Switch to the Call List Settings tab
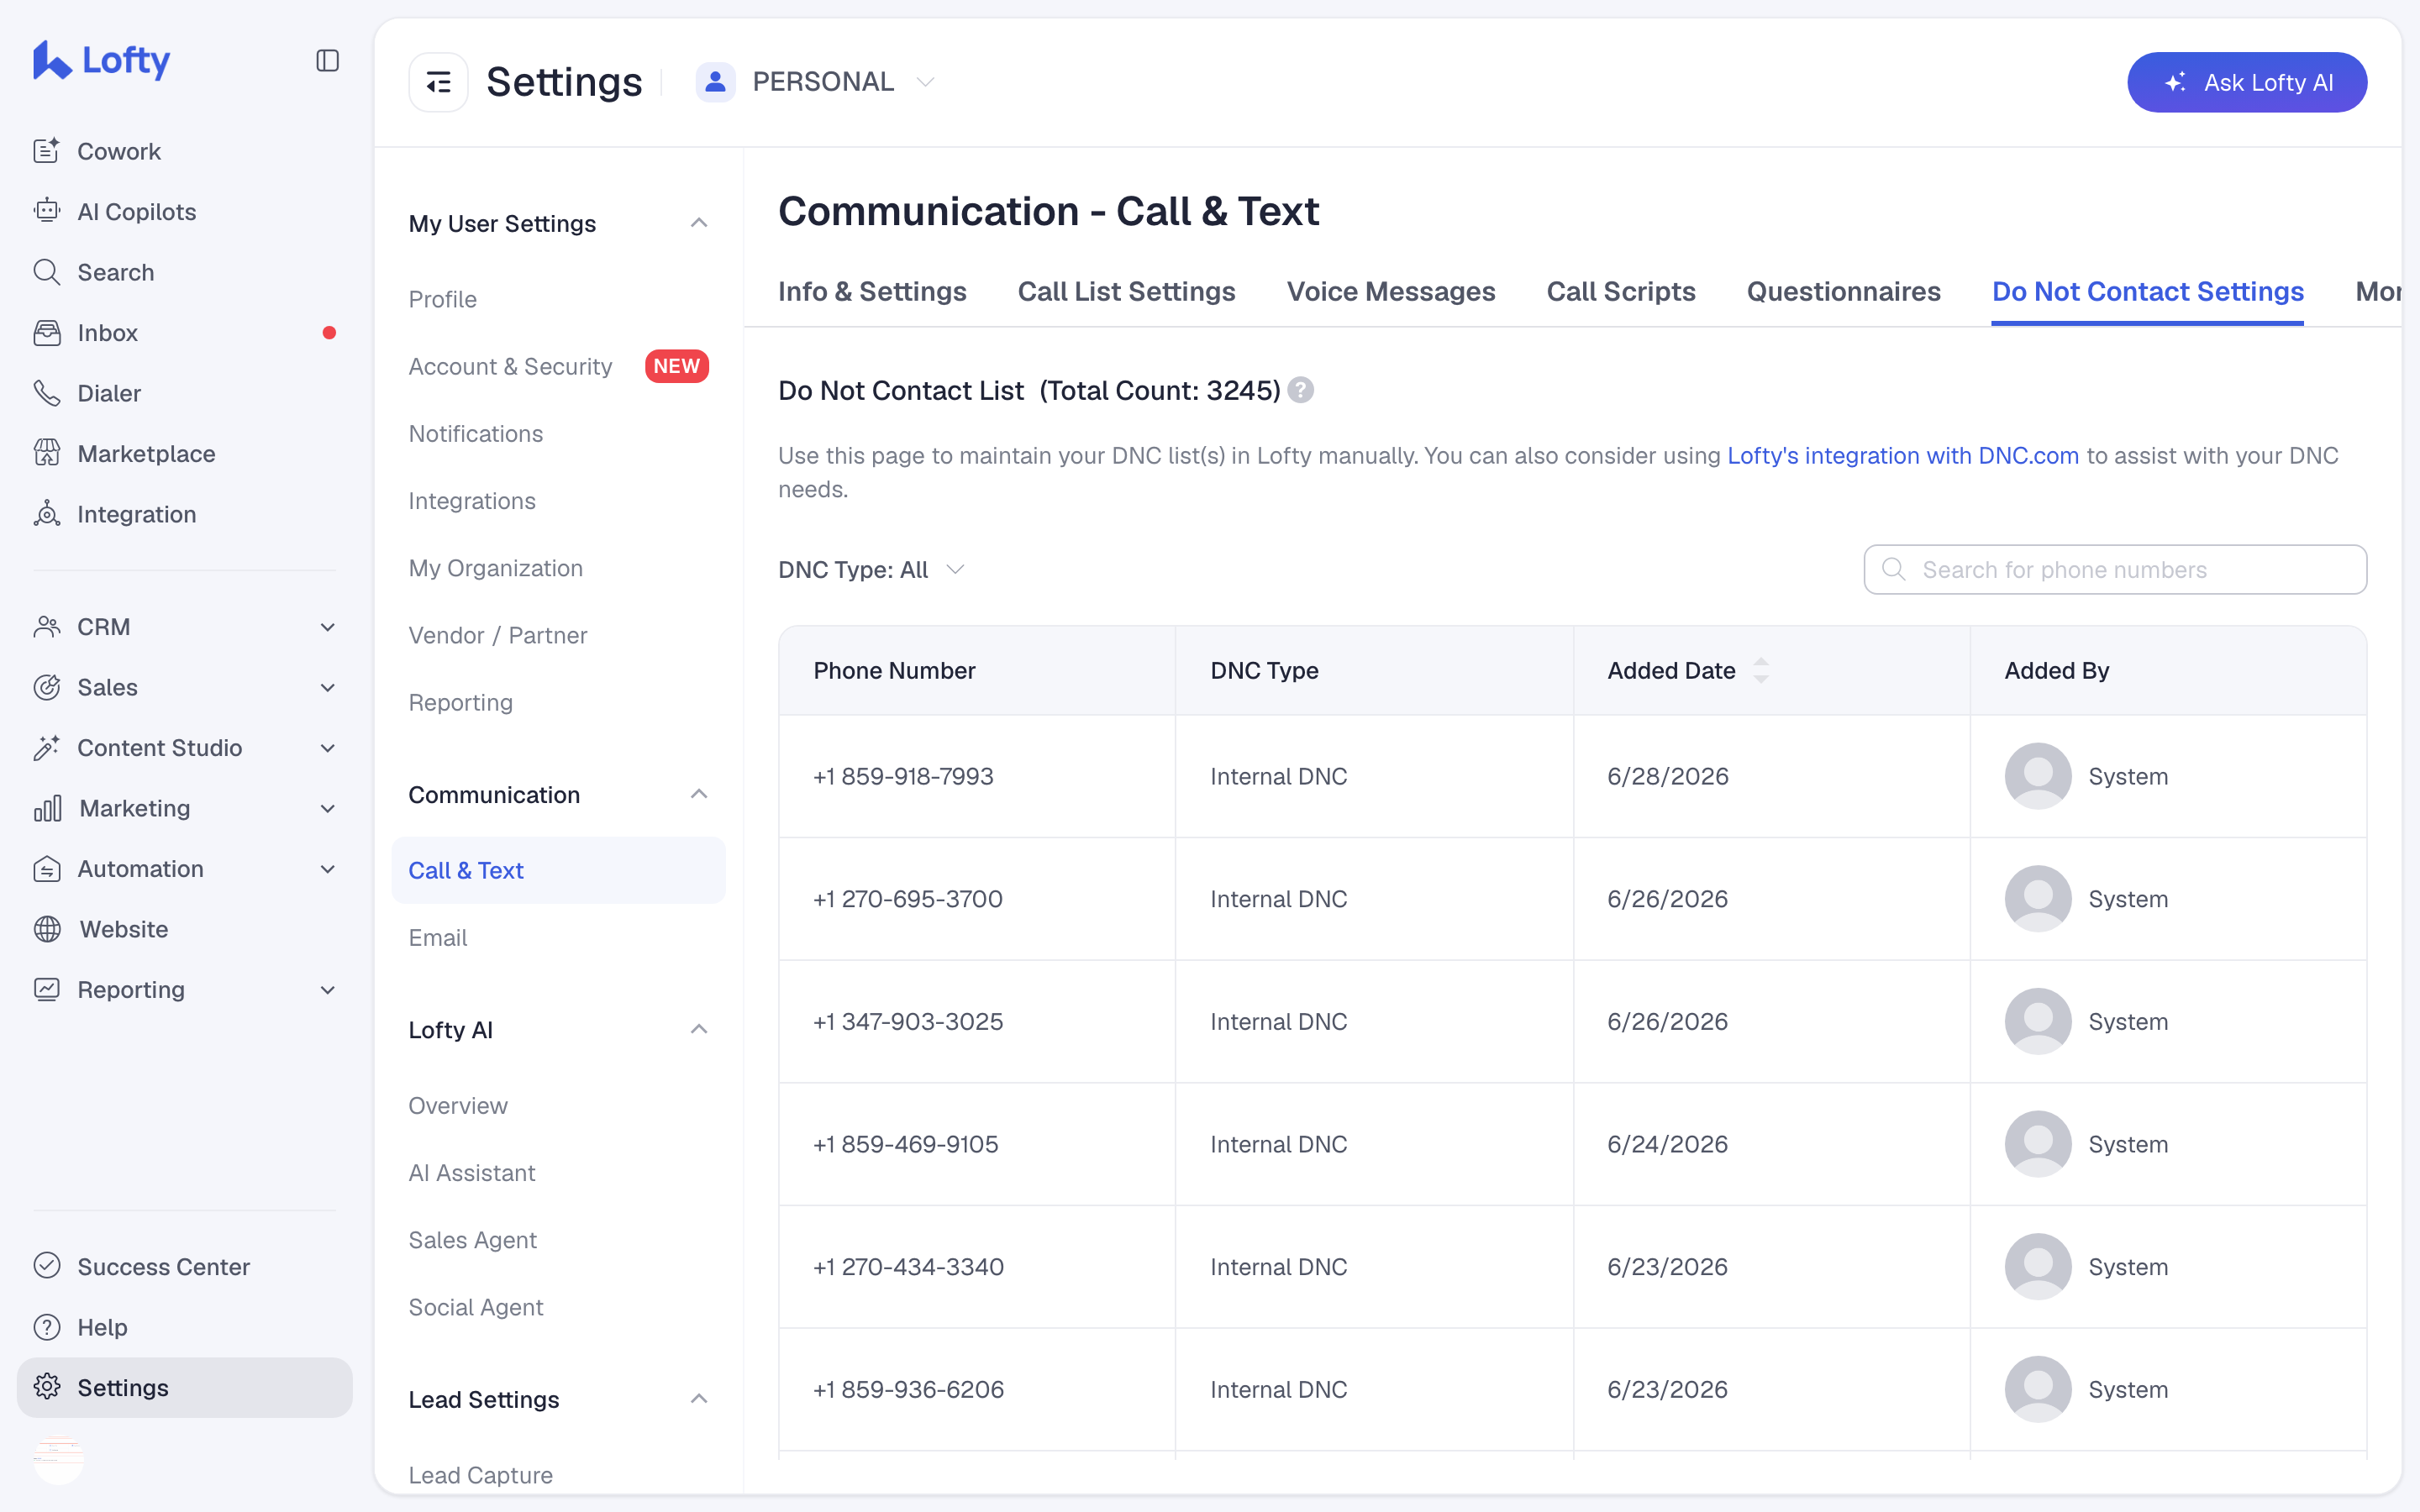Image resolution: width=2420 pixels, height=1512 pixels. [x=1126, y=292]
